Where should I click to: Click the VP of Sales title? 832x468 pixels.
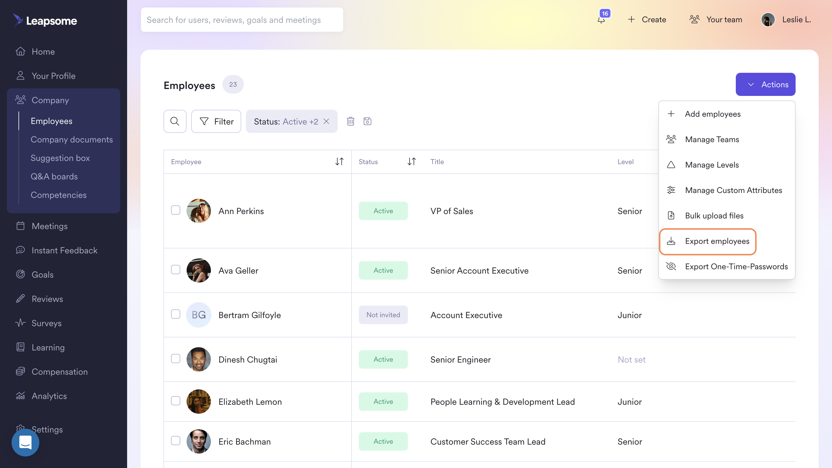[x=452, y=211]
